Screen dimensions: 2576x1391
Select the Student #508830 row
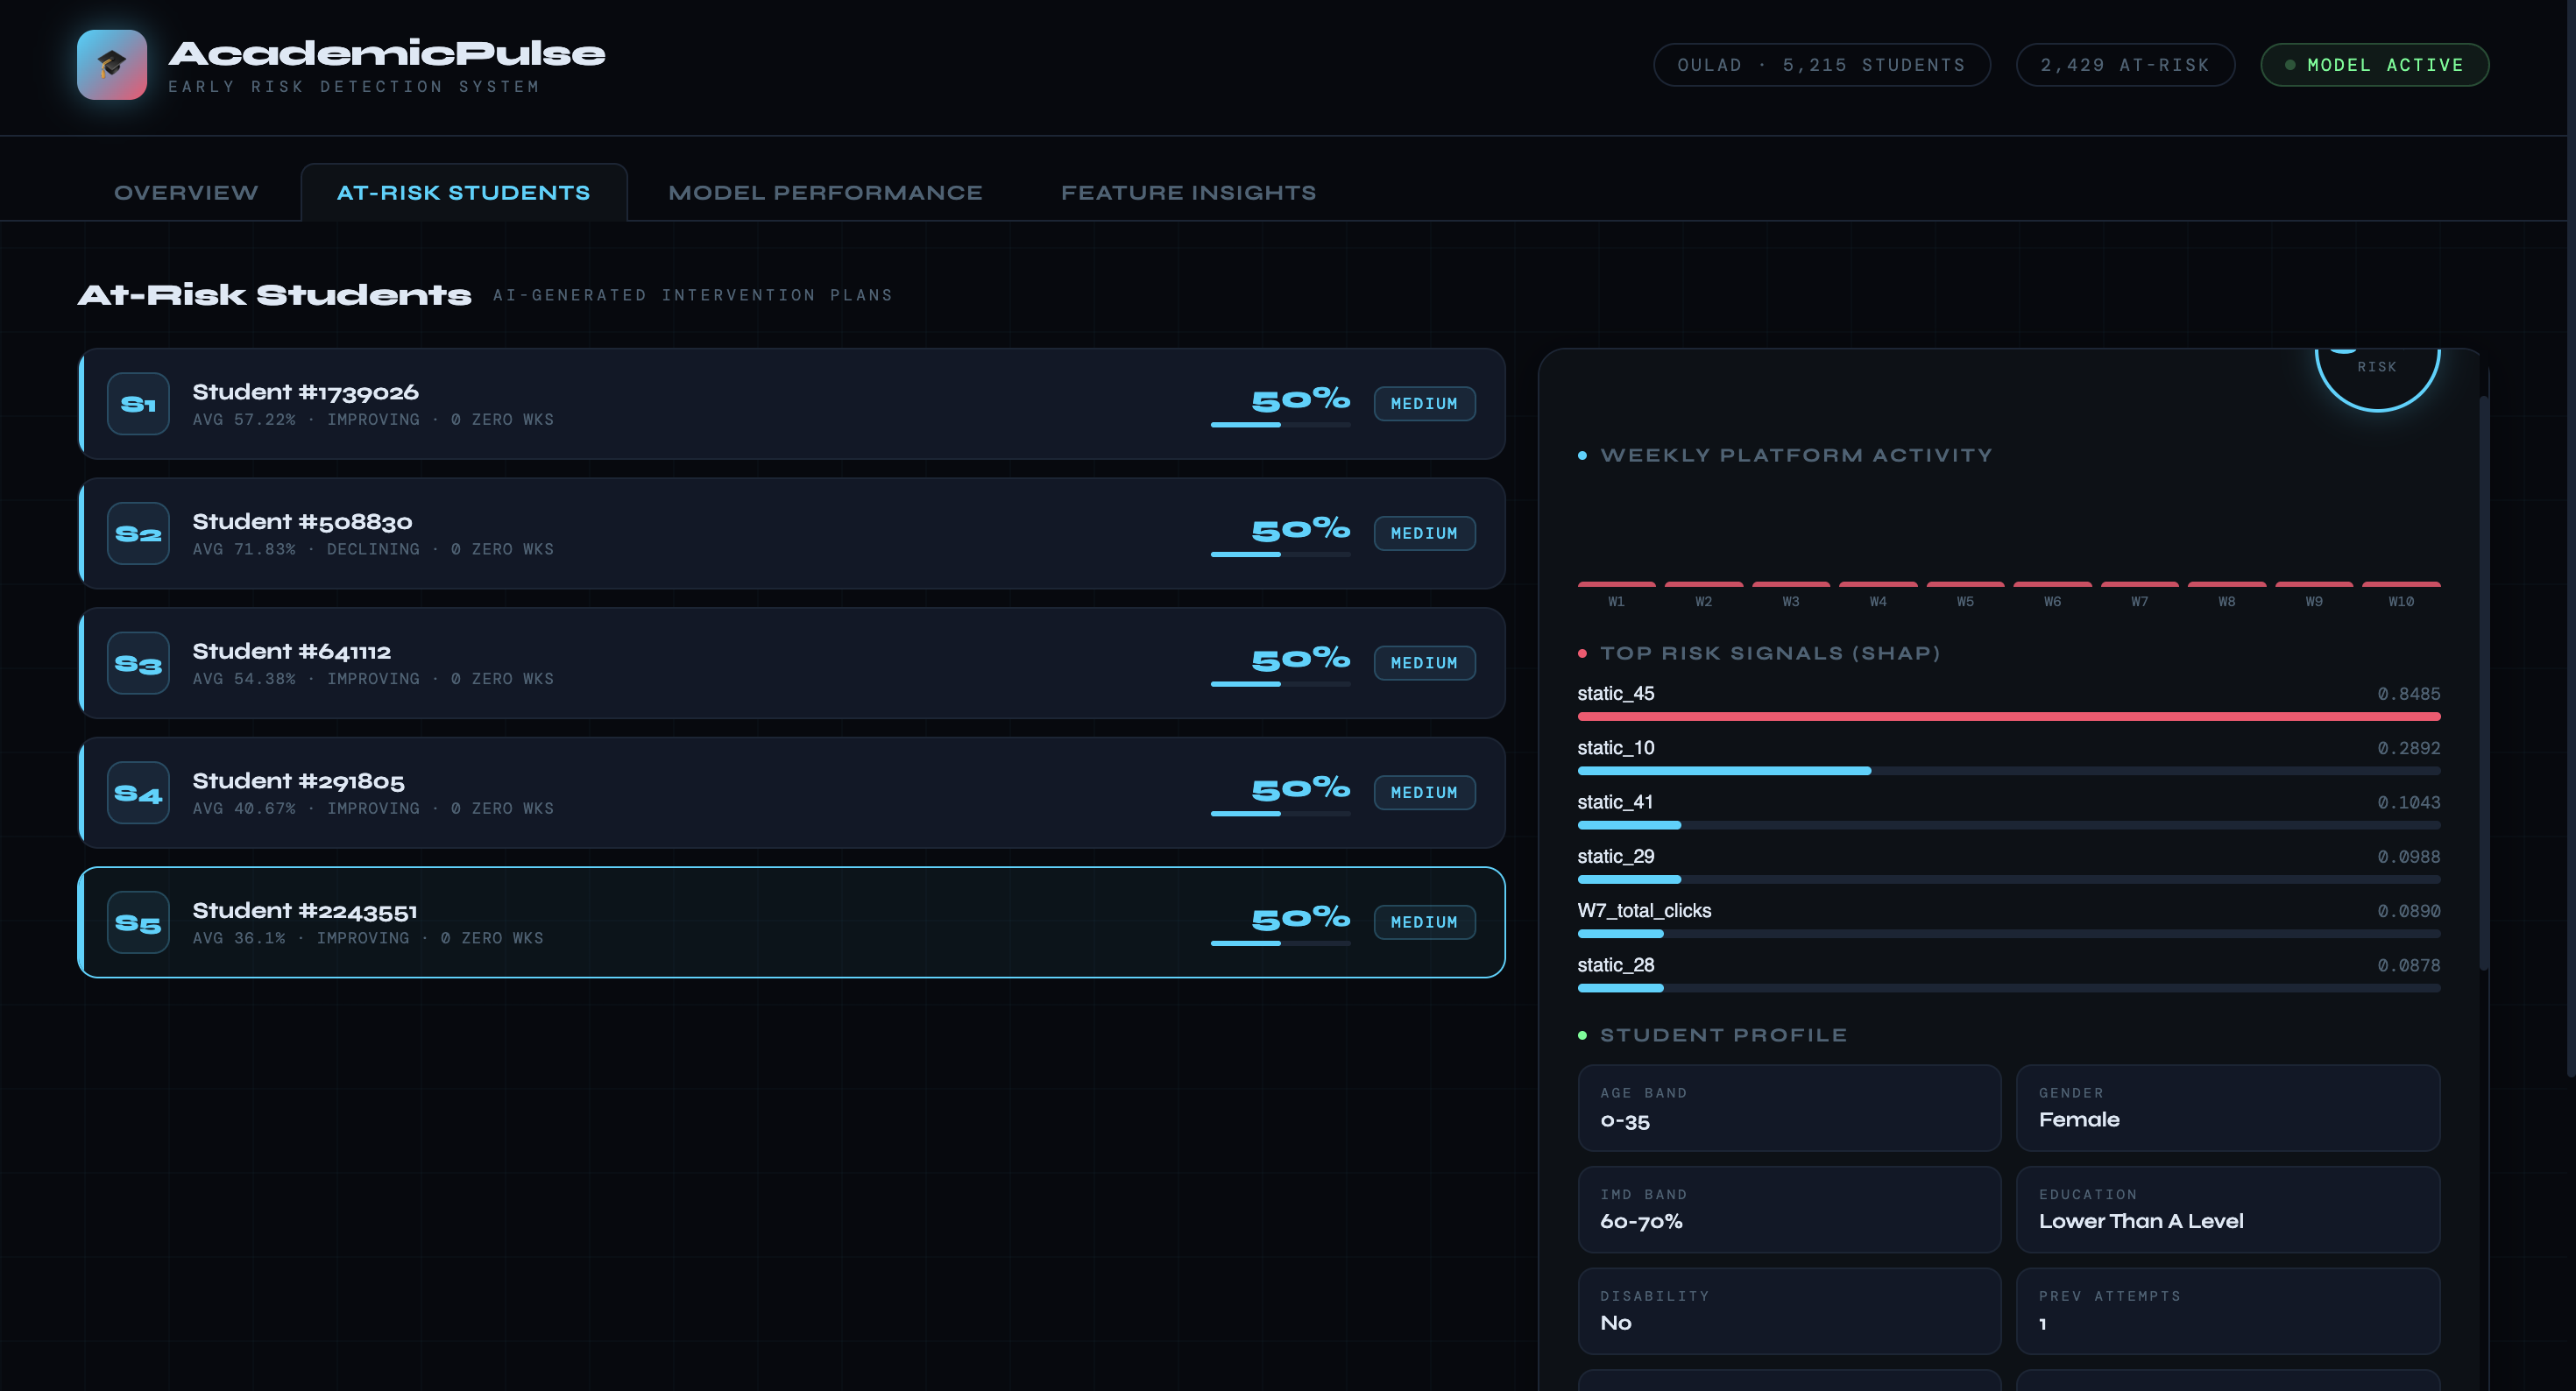(x=700, y=533)
